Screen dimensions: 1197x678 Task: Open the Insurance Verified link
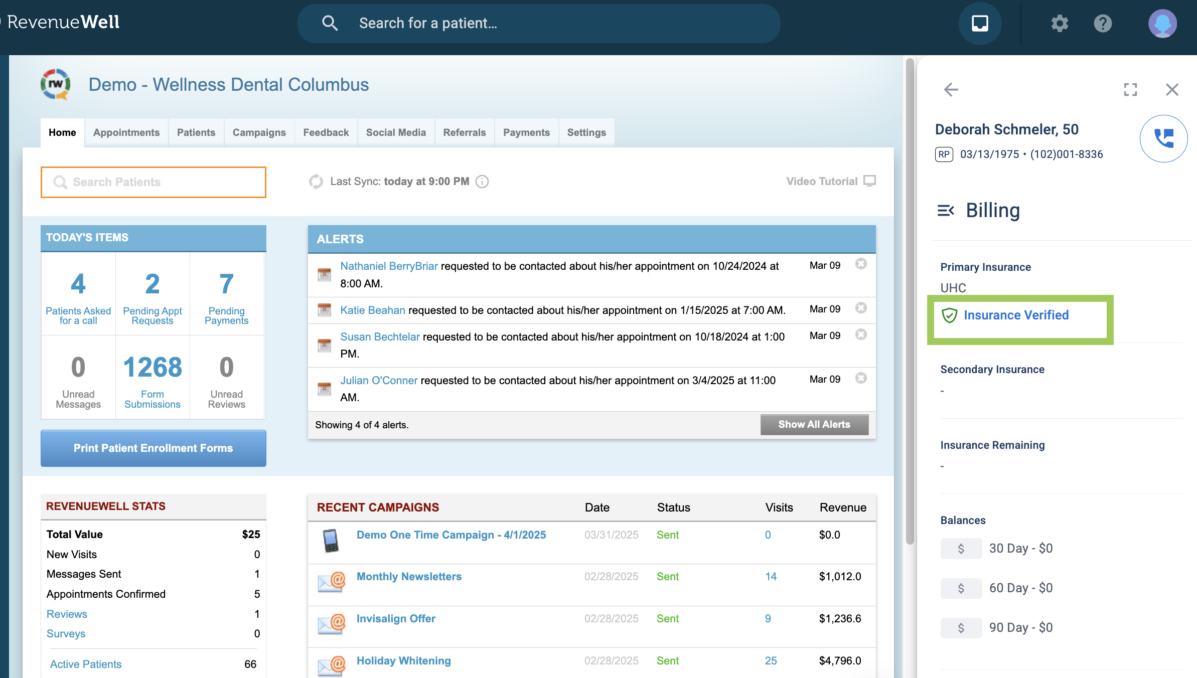click(x=1016, y=315)
